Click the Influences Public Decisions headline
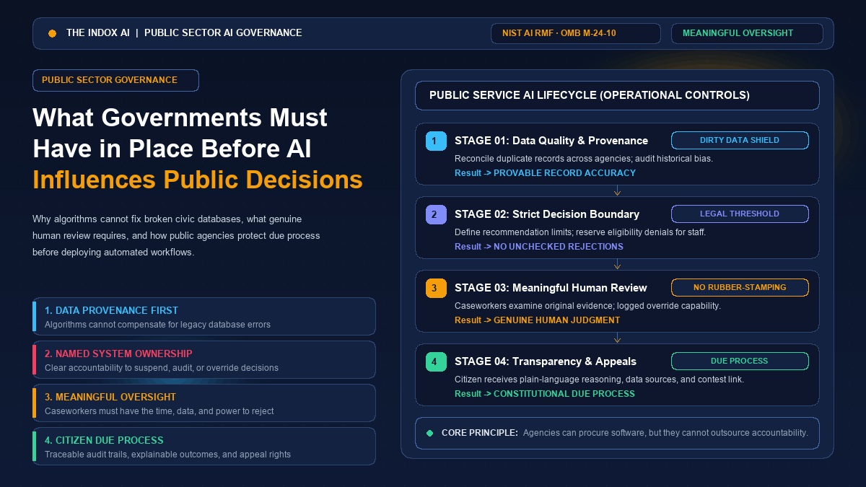This screenshot has height=487, width=866. click(197, 180)
